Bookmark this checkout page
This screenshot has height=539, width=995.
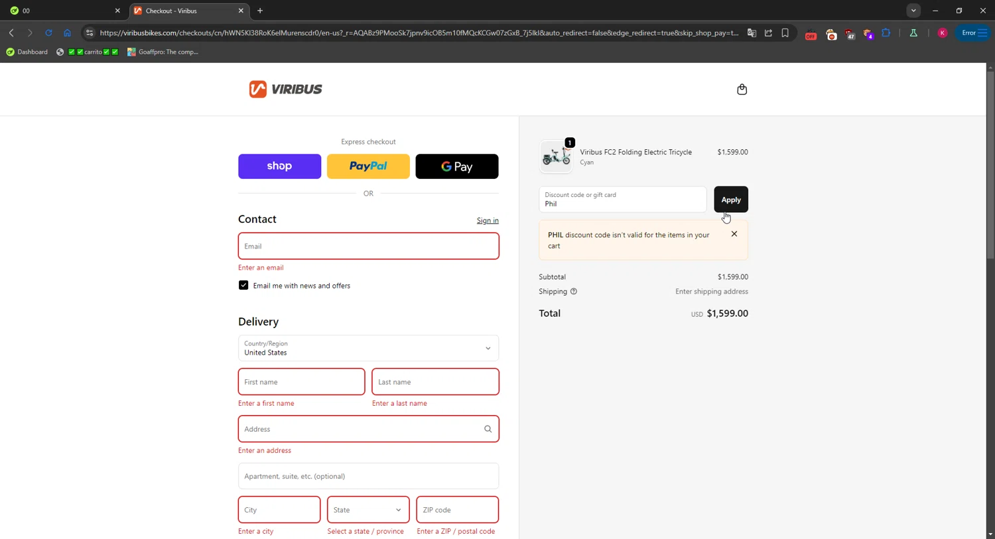(x=785, y=32)
